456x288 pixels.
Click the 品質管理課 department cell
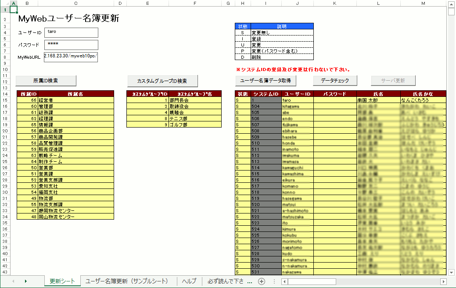pos(76,143)
